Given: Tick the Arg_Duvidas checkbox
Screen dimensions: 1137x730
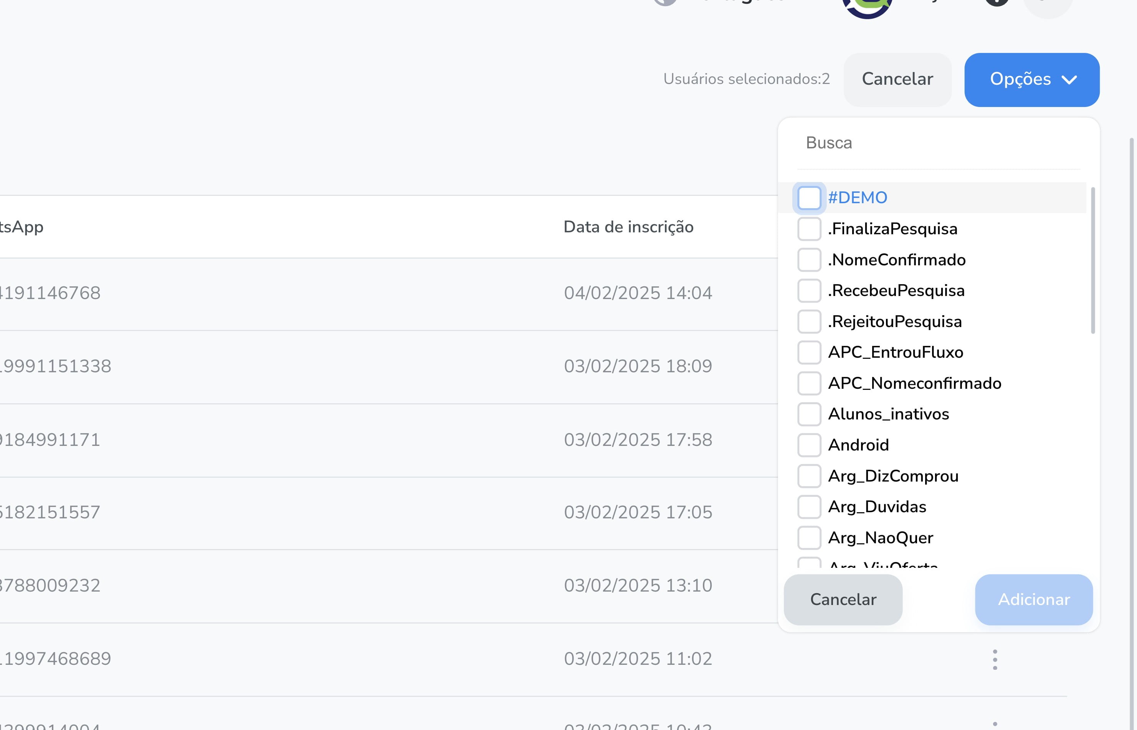Looking at the screenshot, I should 809,507.
